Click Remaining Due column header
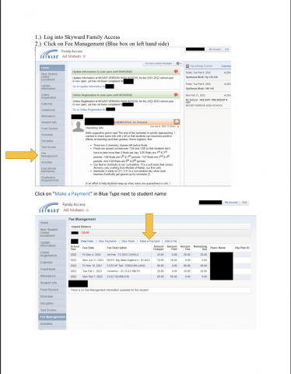Viewport: 291px width, 374px height. tap(201, 248)
